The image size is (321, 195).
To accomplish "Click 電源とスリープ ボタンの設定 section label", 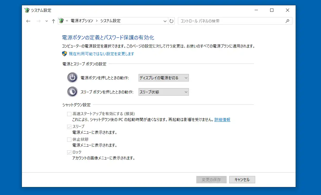I will pyautogui.click(x=84, y=64).
